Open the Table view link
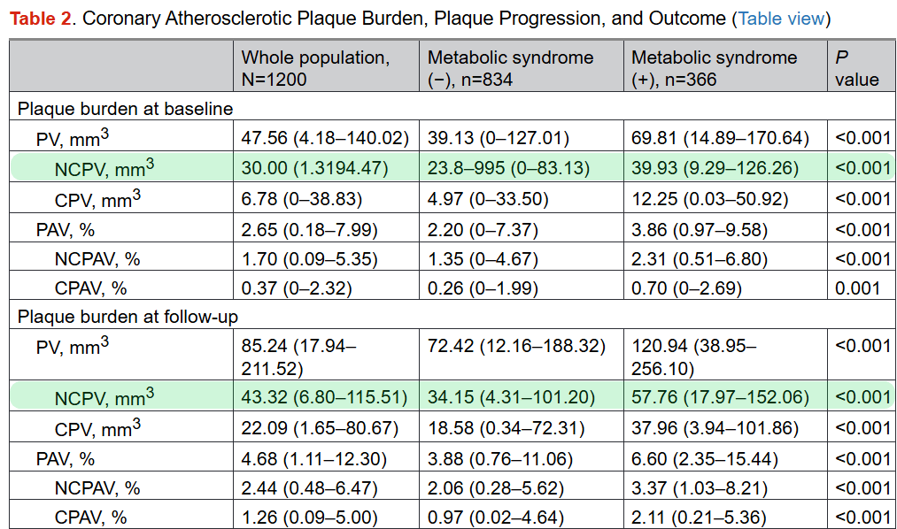The image size is (897, 529). (781, 18)
